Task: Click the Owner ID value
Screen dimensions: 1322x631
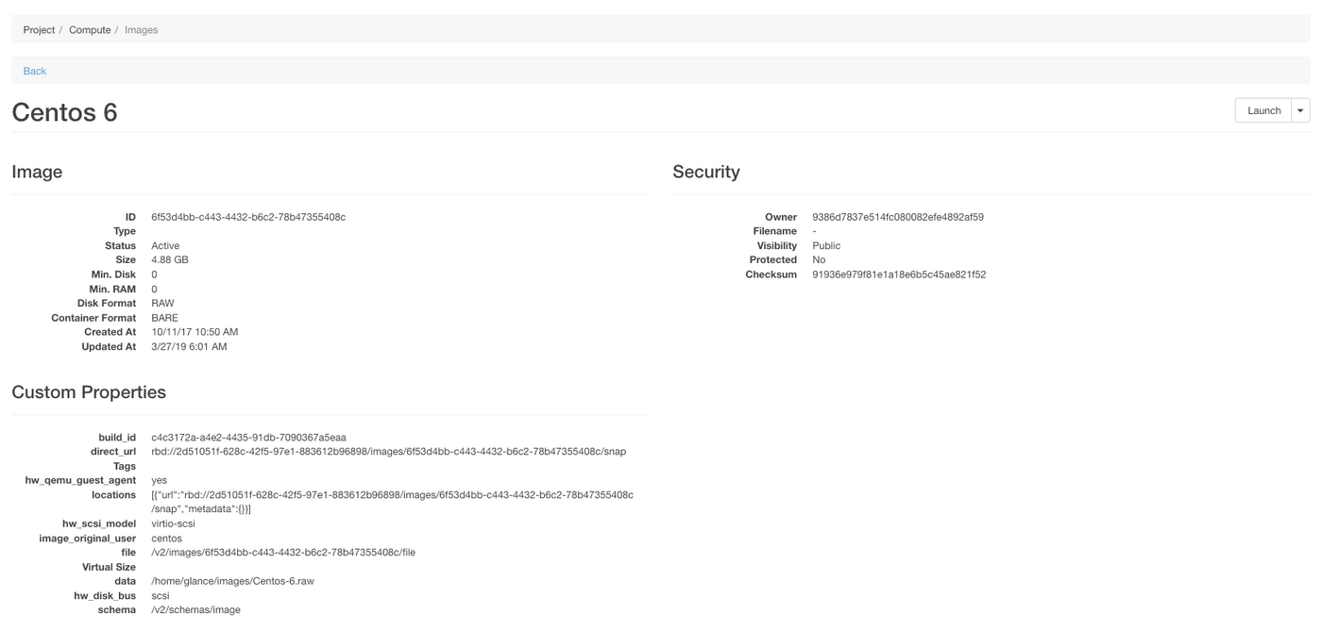Action: click(x=897, y=217)
